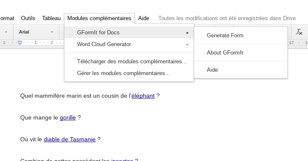This screenshot has width=308, height=161.
Task: Follow the éléphant hyperlink
Action: coord(143,96)
